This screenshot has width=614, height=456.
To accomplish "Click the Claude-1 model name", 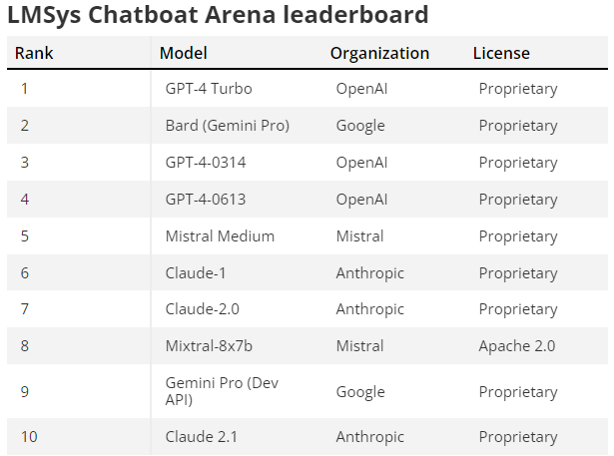I will 196,272.
